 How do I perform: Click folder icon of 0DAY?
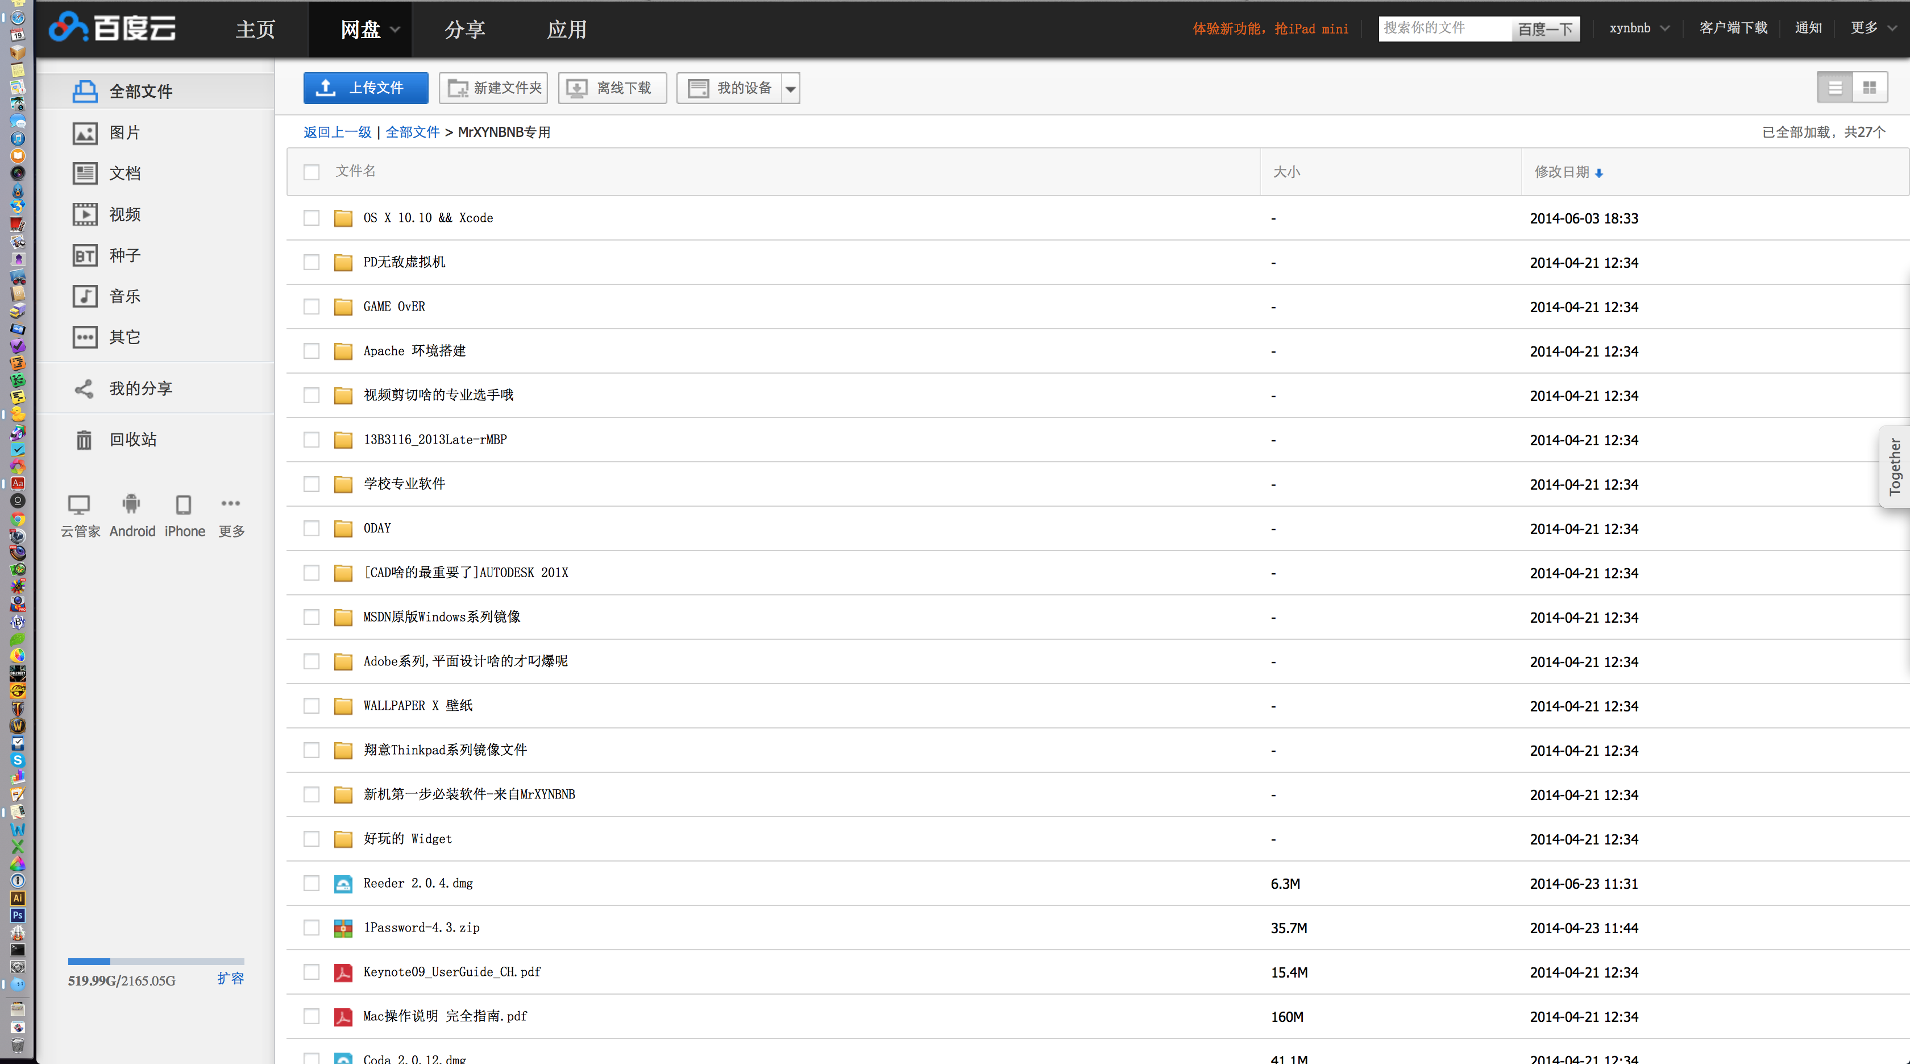click(343, 529)
